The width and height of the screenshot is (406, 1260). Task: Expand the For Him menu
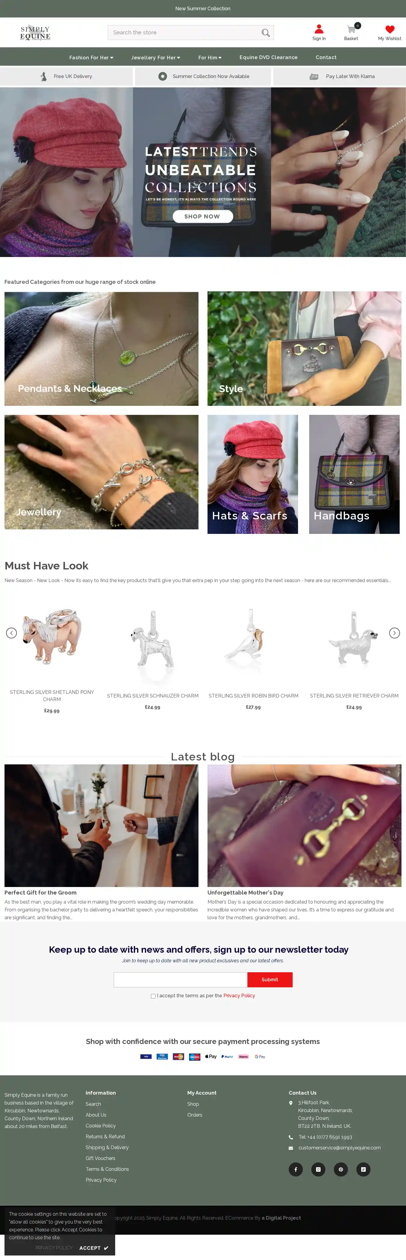point(210,57)
